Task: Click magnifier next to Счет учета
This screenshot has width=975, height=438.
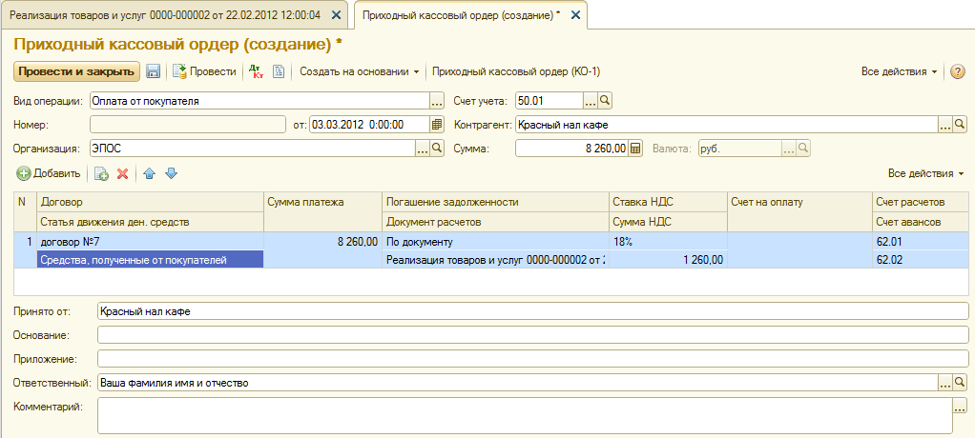Action: coord(604,101)
